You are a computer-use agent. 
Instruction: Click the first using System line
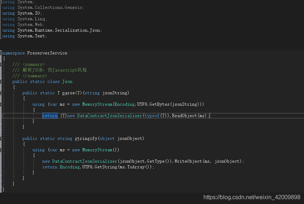pos(19,2)
